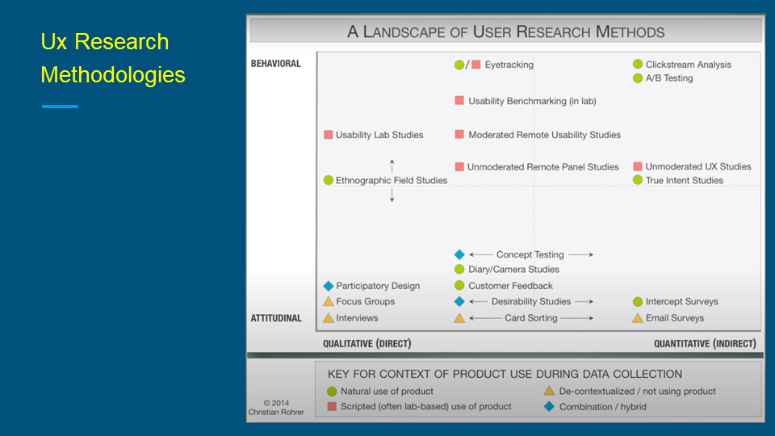Click the Ethnographic Field Studies label
775x436 pixels.
pos(392,180)
